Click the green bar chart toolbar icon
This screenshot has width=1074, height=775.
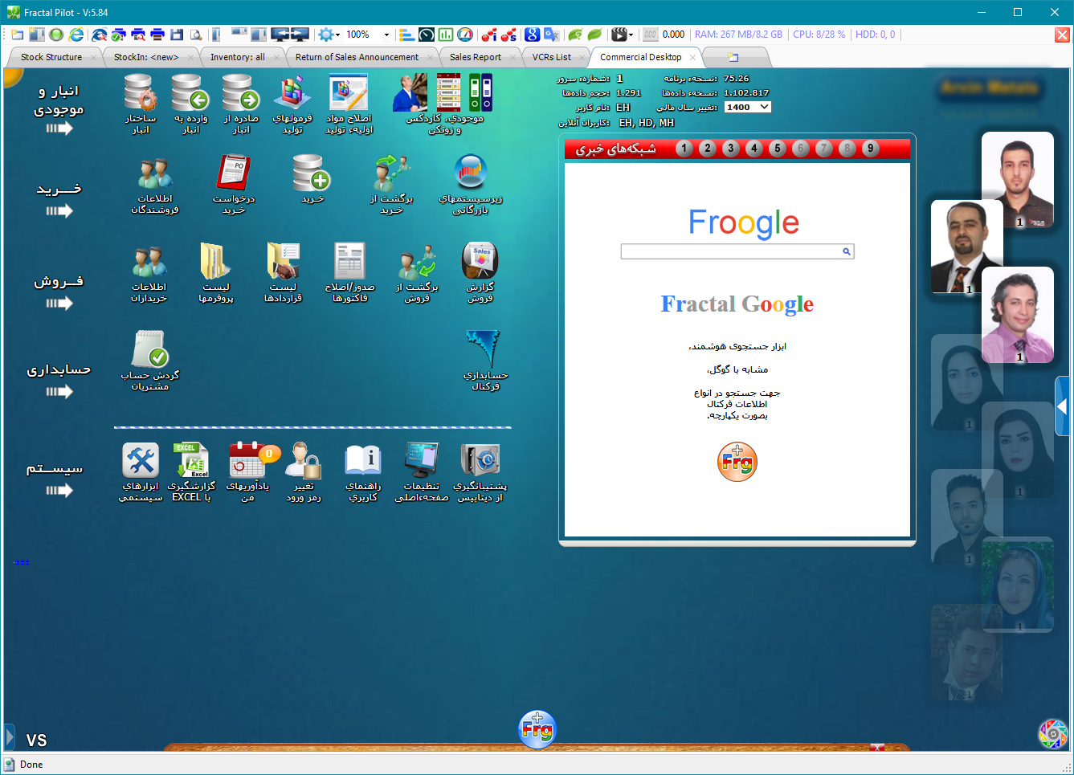point(446,35)
